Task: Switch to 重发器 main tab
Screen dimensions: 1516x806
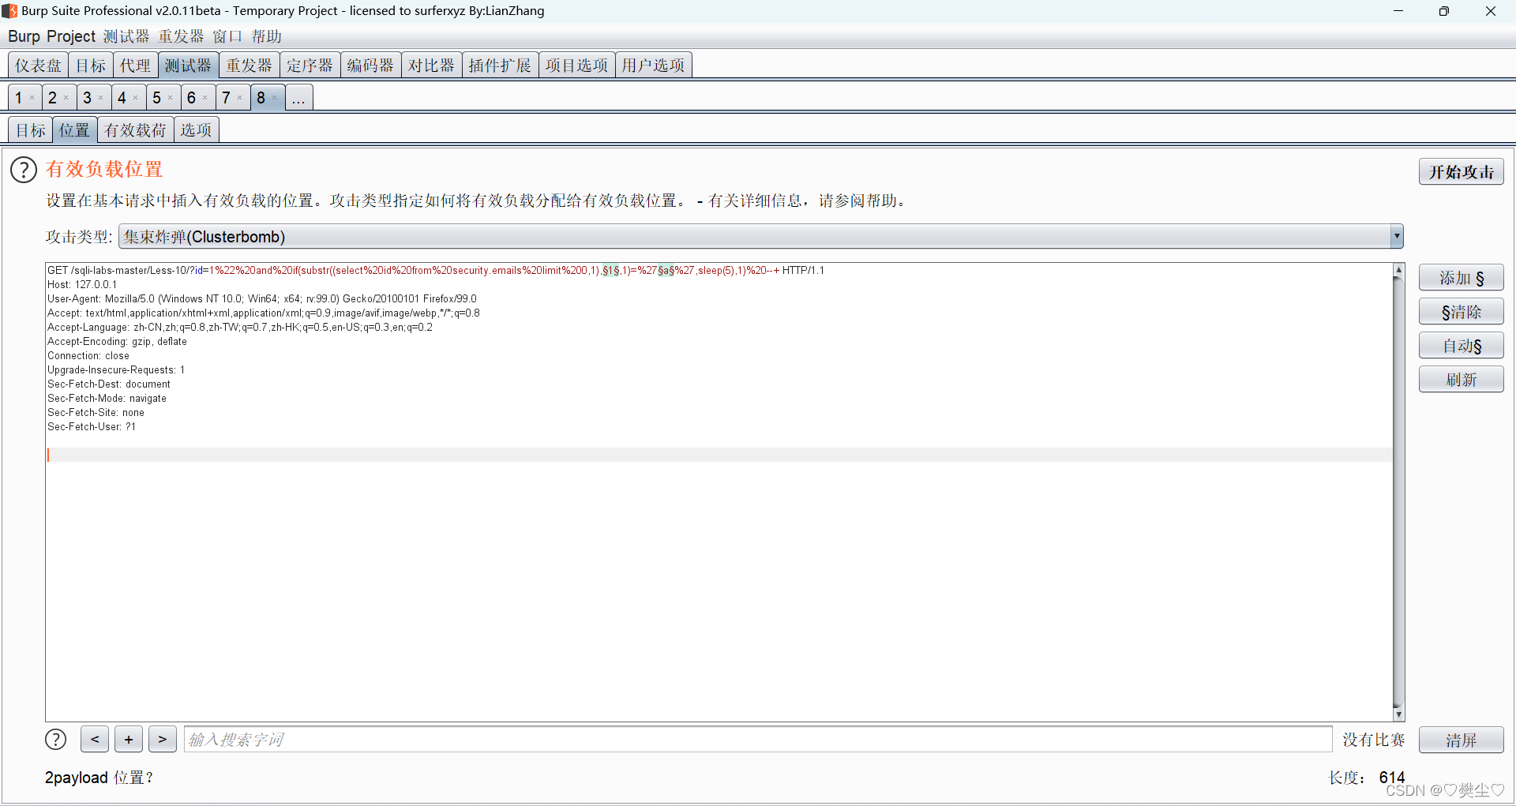Action: click(x=249, y=66)
